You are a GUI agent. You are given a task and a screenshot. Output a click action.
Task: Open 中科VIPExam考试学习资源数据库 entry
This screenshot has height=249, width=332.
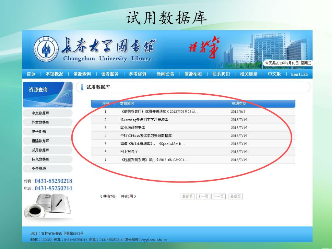(x=146, y=136)
